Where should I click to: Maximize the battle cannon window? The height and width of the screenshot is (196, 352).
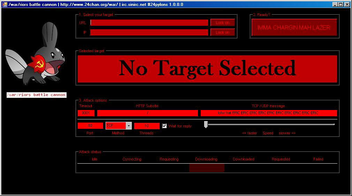click(340, 4)
